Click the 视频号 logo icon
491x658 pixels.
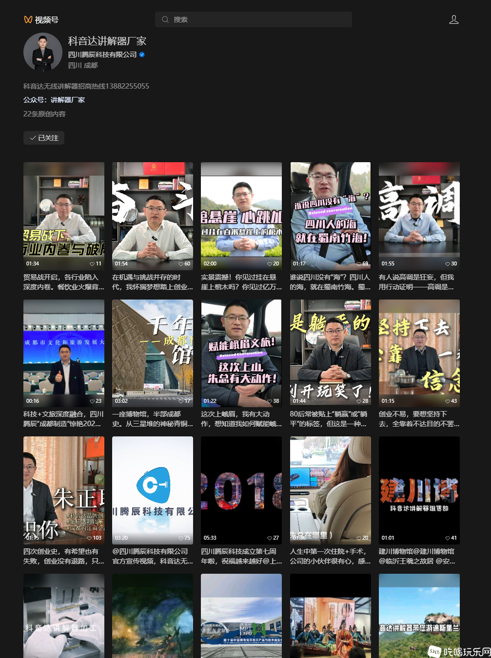[28, 19]
